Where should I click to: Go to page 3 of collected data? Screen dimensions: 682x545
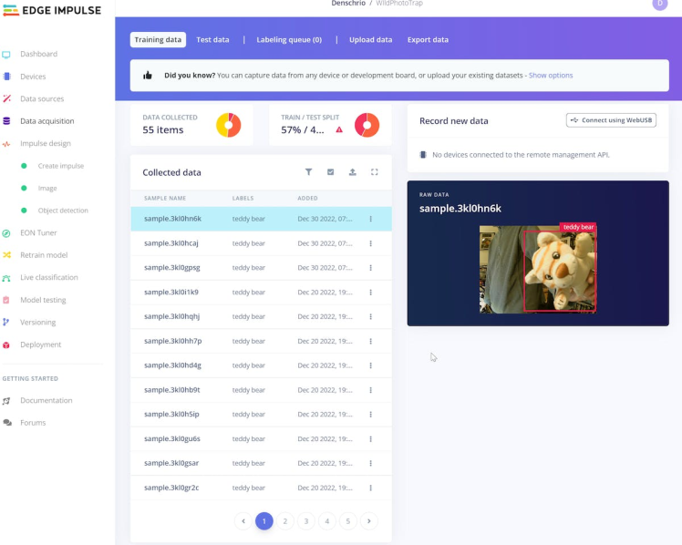click(x=306, y=520)
